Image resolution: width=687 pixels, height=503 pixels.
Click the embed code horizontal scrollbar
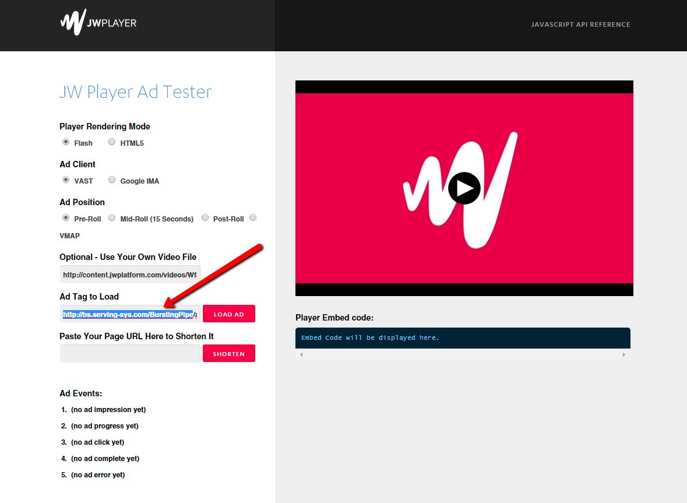point(462,354)
